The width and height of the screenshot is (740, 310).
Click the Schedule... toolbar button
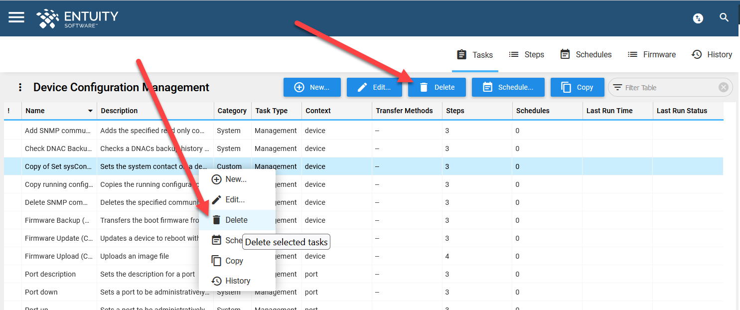tap(508, 87)
